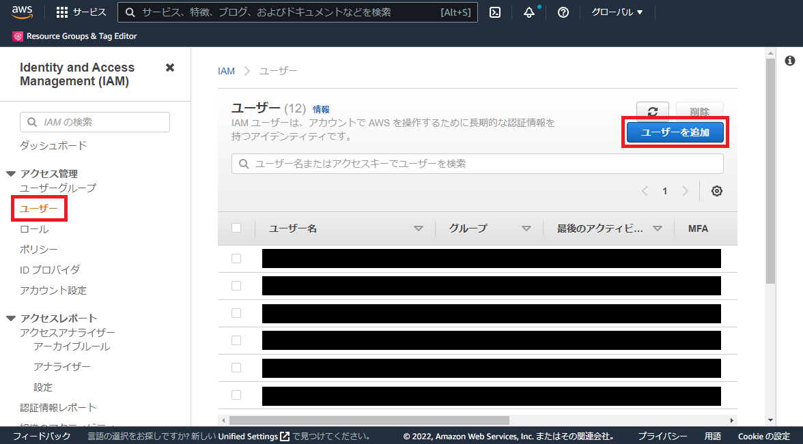
Task: Select ロール in the sidebar
Action: click(34, 229)
